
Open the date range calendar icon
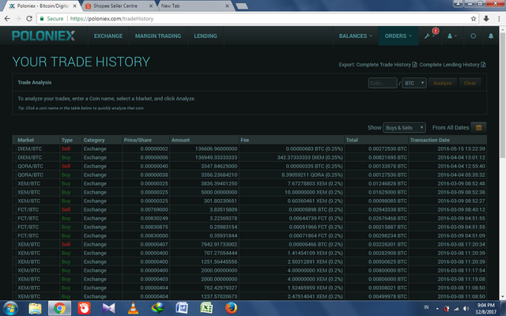(x=478, y=127)
